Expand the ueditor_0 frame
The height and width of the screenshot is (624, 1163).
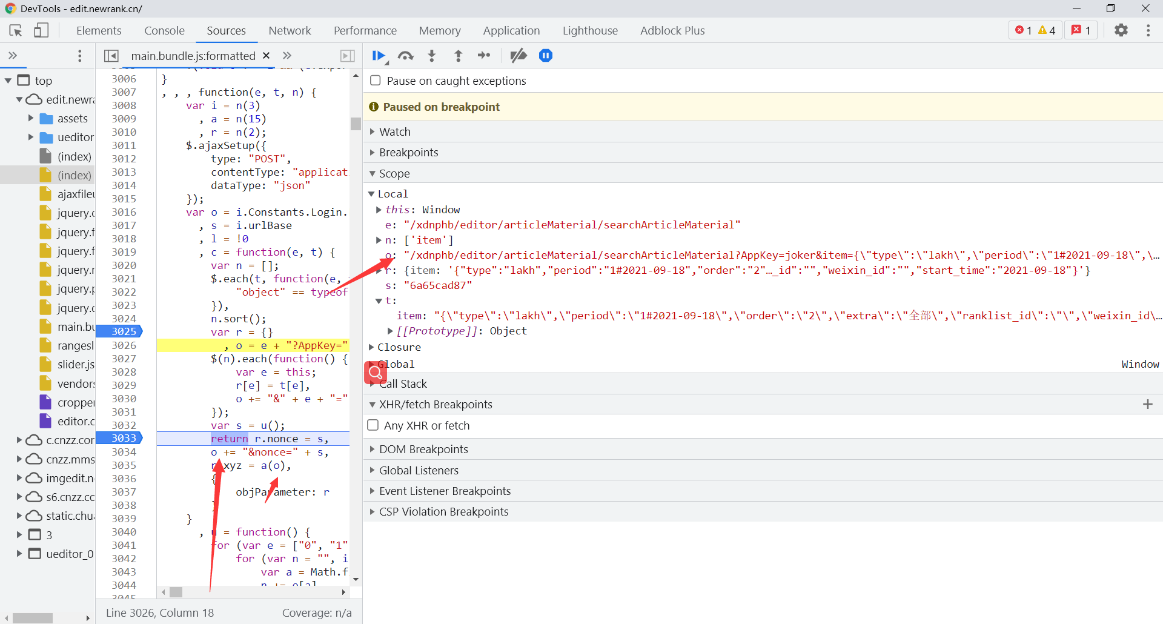(x=19, y=554)
